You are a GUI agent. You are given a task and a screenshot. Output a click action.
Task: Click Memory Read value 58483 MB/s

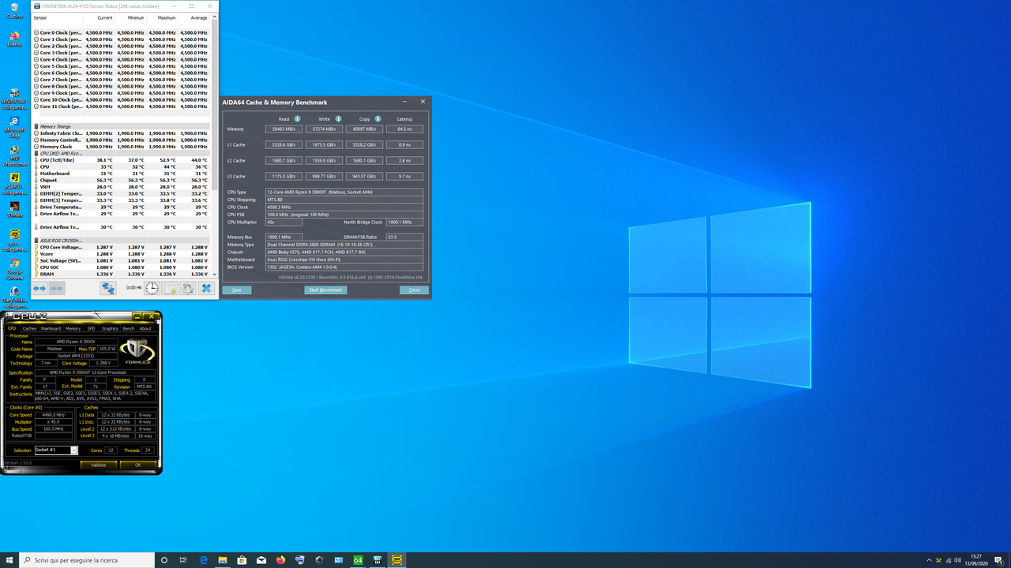[284, 129]
